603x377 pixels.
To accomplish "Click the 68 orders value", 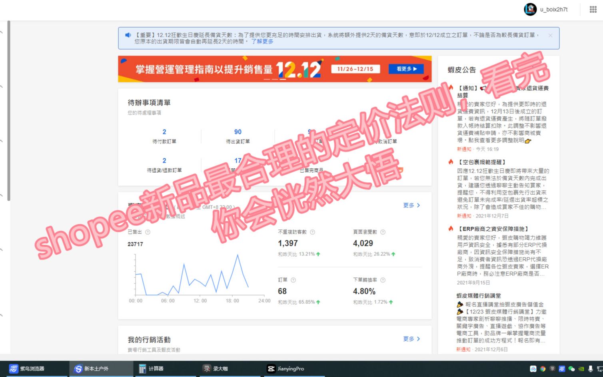I will click(282, 291).
